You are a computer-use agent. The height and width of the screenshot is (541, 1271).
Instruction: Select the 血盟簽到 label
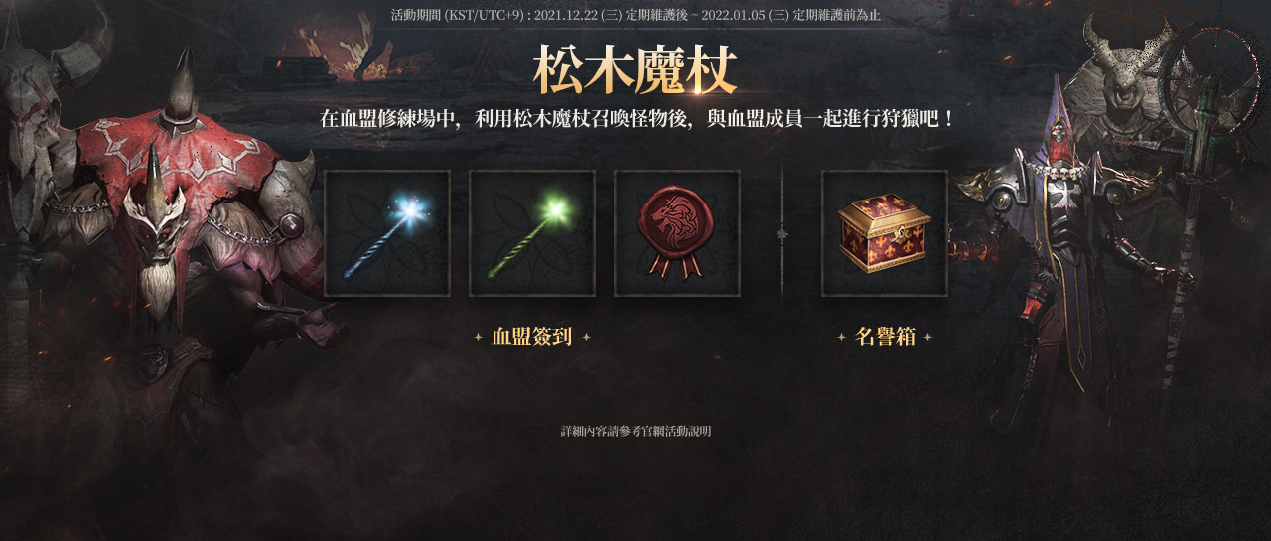(x=532, y=338)
